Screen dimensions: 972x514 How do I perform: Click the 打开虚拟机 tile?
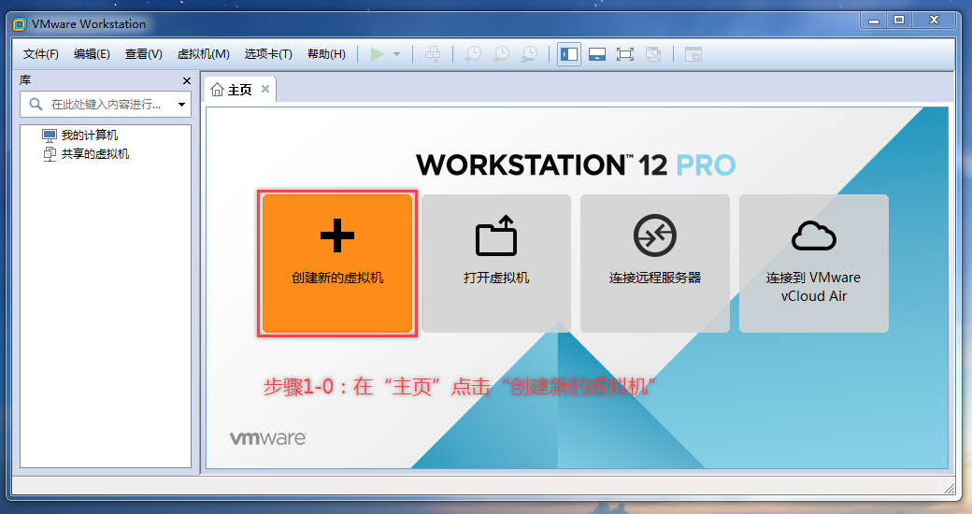496,264
